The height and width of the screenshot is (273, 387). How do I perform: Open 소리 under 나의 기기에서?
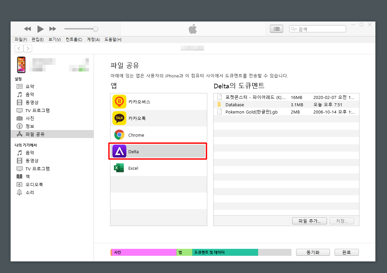[52, 193]
